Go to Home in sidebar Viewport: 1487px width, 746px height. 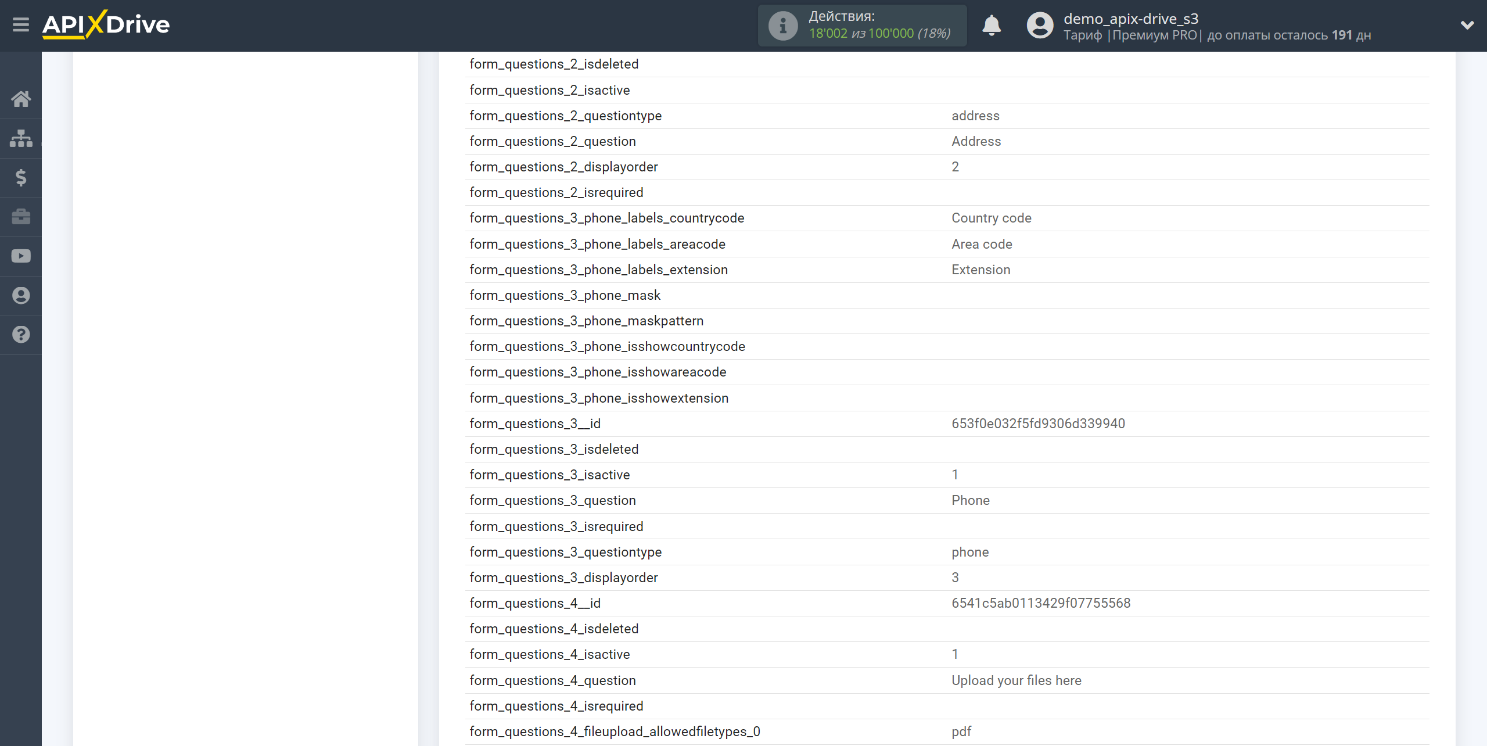pyautogui.click(x=21, y=99)
